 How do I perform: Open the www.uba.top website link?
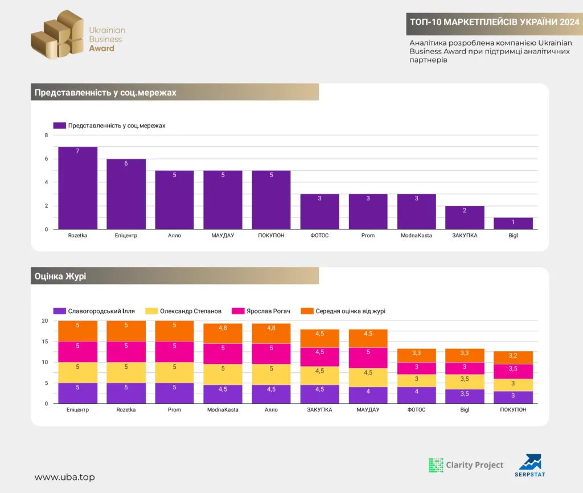pos(65,477)
